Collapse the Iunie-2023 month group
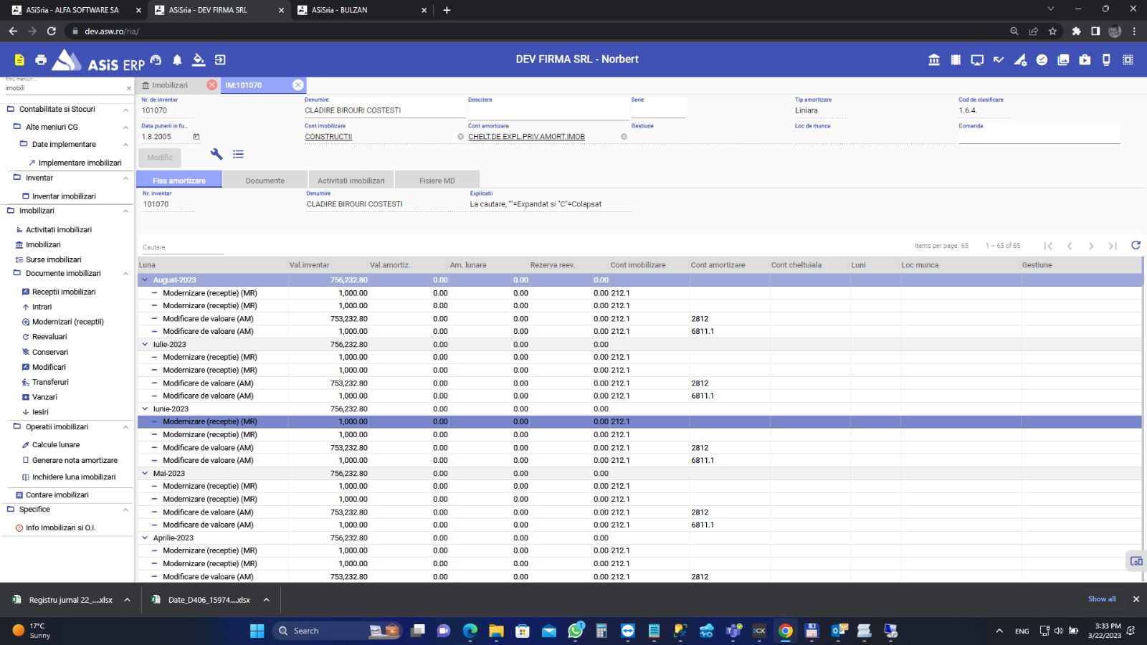The height and width of the screenshot is (645, 1147). click(146, 409)
